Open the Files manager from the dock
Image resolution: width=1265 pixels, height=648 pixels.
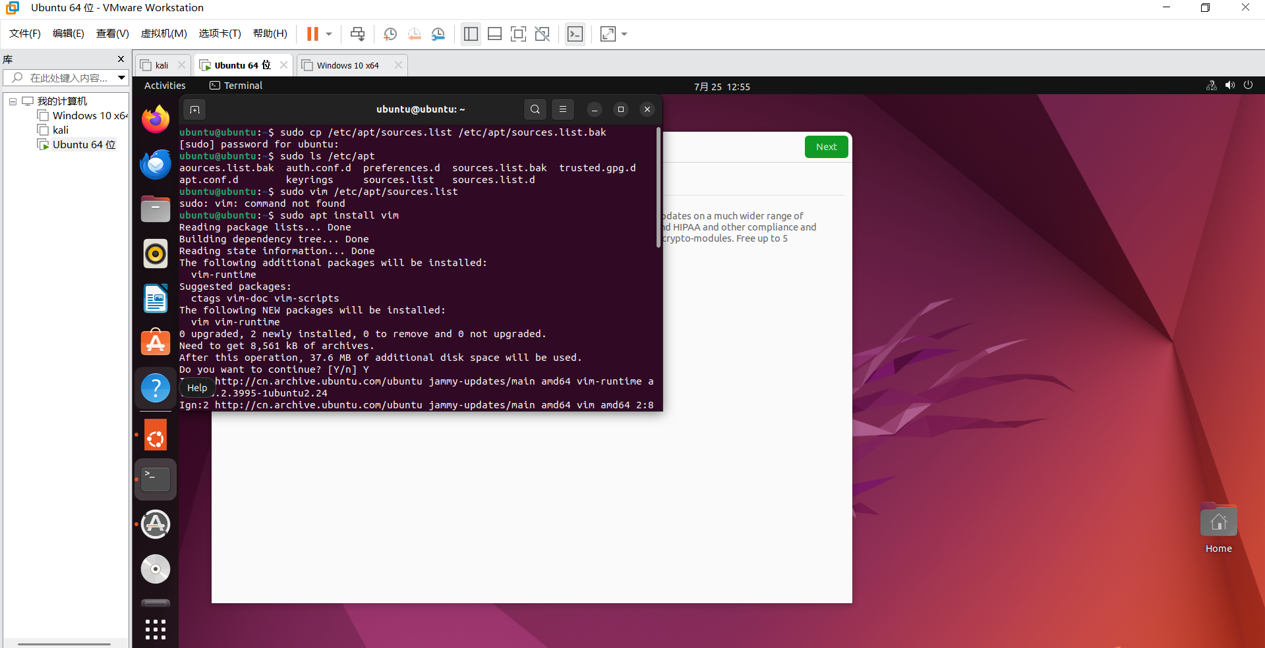coord(156,209)
